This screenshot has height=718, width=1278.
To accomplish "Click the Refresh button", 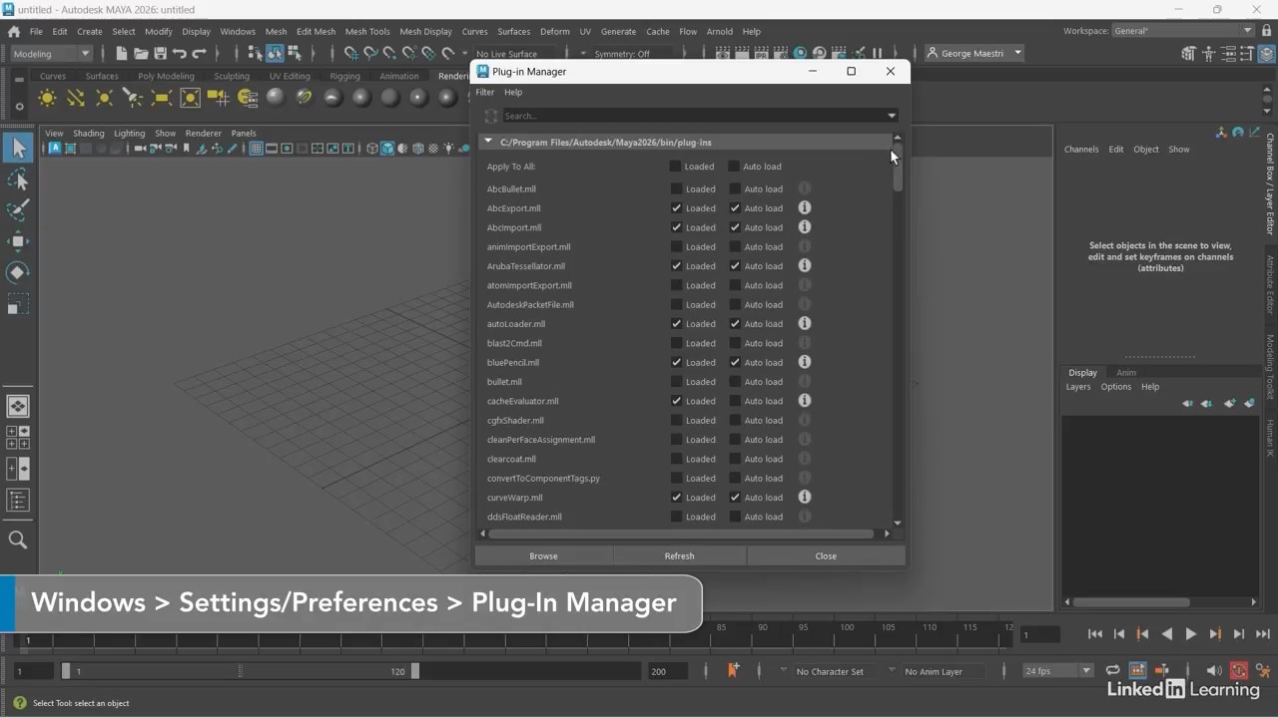I will pyautogui.click(x=679, y=555).
